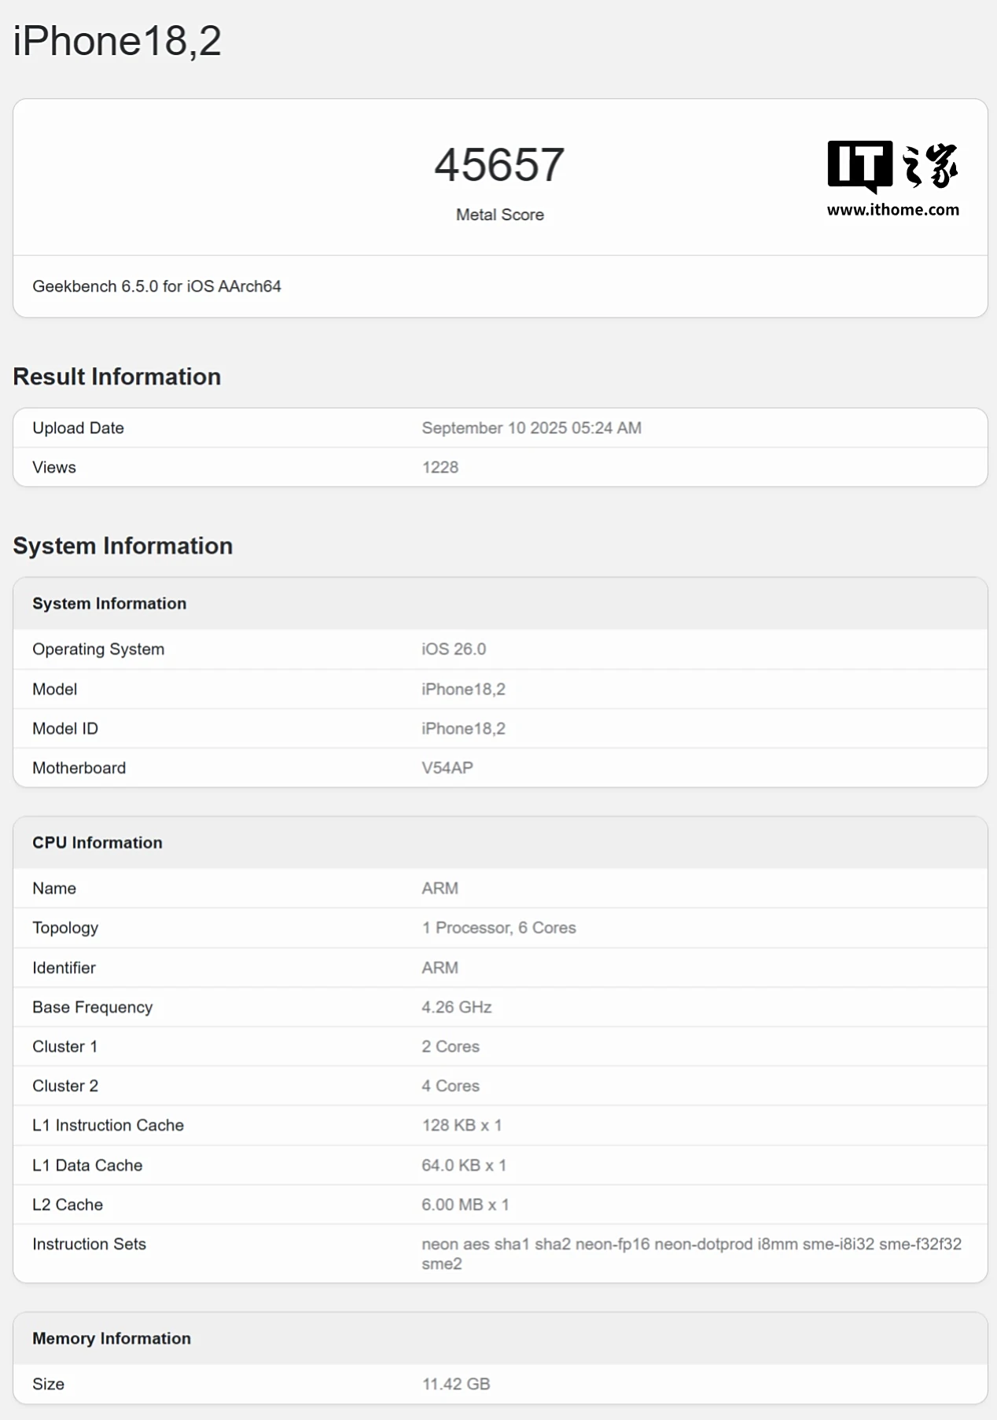The image size is (997, 1420).
Task: Click the www.ithome.com link text
Action: 892,210
